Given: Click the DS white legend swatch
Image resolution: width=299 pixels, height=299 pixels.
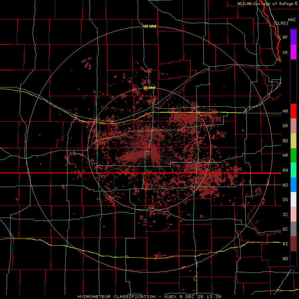Looking at the screenshot, I should click(293, 199).
